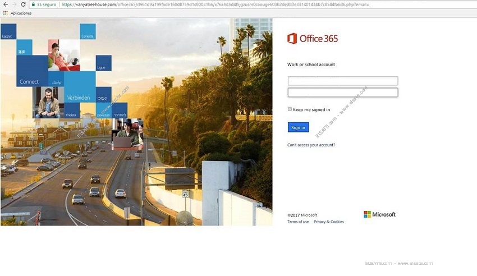Click the ©2017 Microsoft text

(x=302, y=215)
